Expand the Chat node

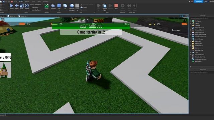point(191,52)
